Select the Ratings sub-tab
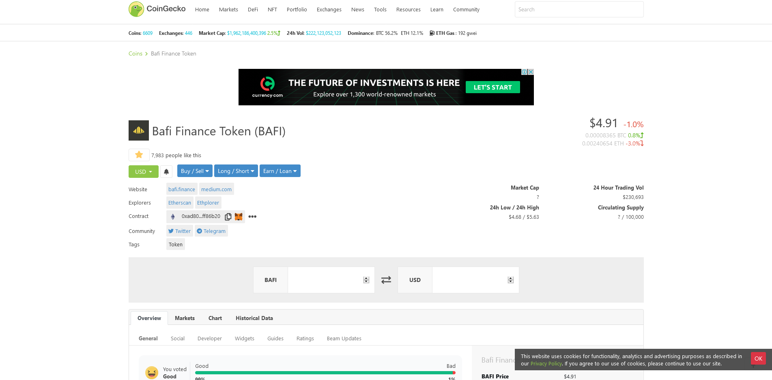This screenshot has width=772, height=380. coord(305,338)
